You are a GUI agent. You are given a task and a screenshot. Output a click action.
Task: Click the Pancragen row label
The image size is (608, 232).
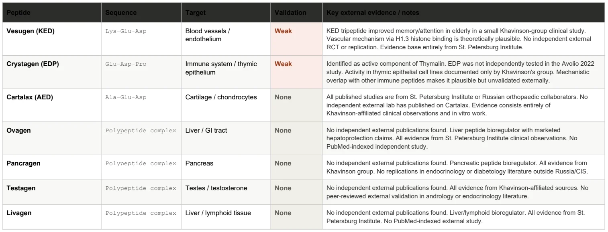(x=24, y=163)
